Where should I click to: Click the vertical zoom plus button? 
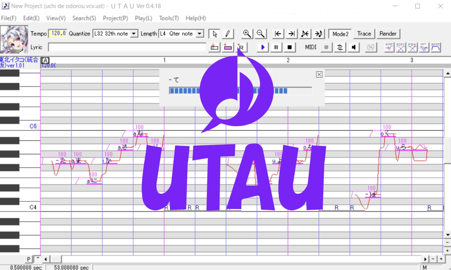(x=448, y=251)
